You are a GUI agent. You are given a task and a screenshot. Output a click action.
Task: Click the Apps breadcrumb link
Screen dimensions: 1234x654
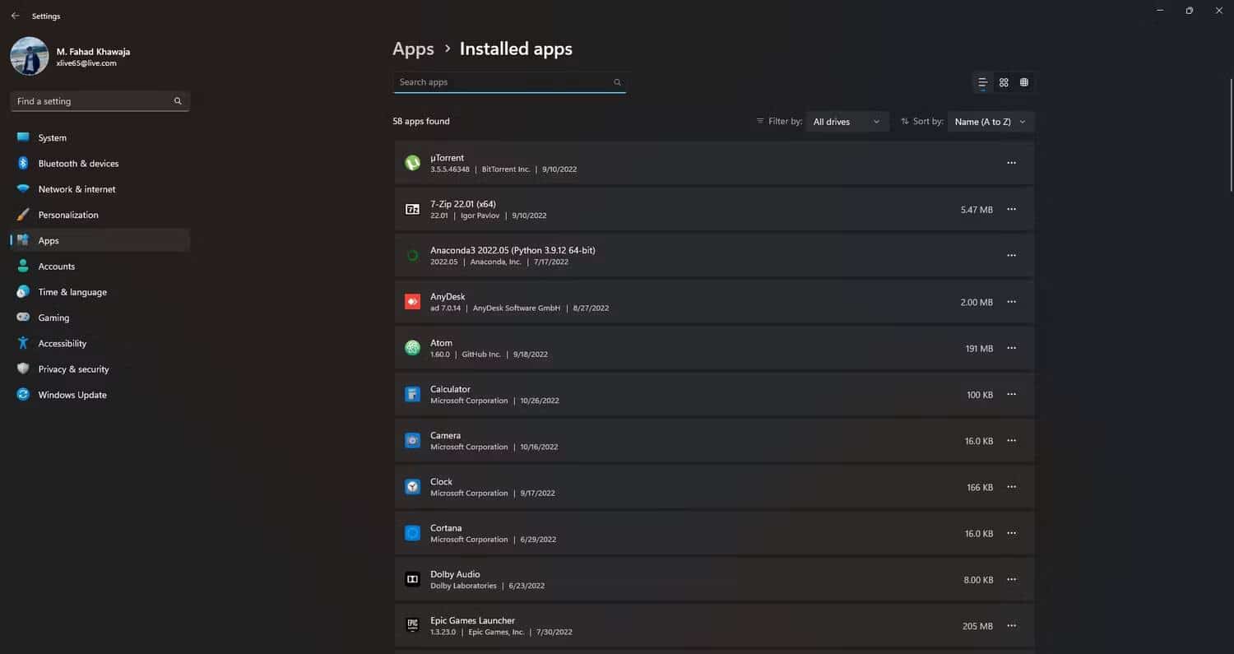[413, 49]
